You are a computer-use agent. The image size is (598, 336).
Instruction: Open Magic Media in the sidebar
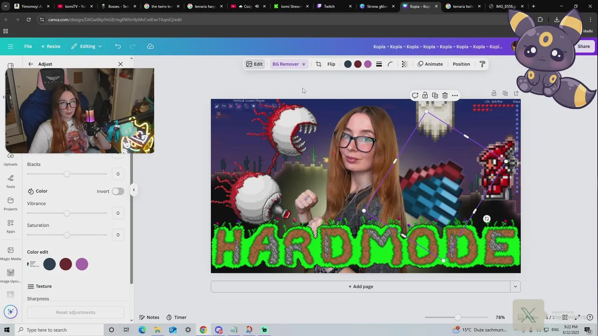point(10,253)
